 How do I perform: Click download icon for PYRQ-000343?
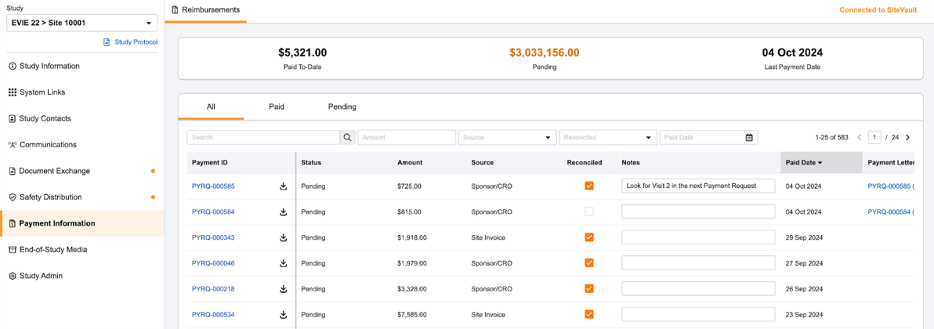pos(284,237)
